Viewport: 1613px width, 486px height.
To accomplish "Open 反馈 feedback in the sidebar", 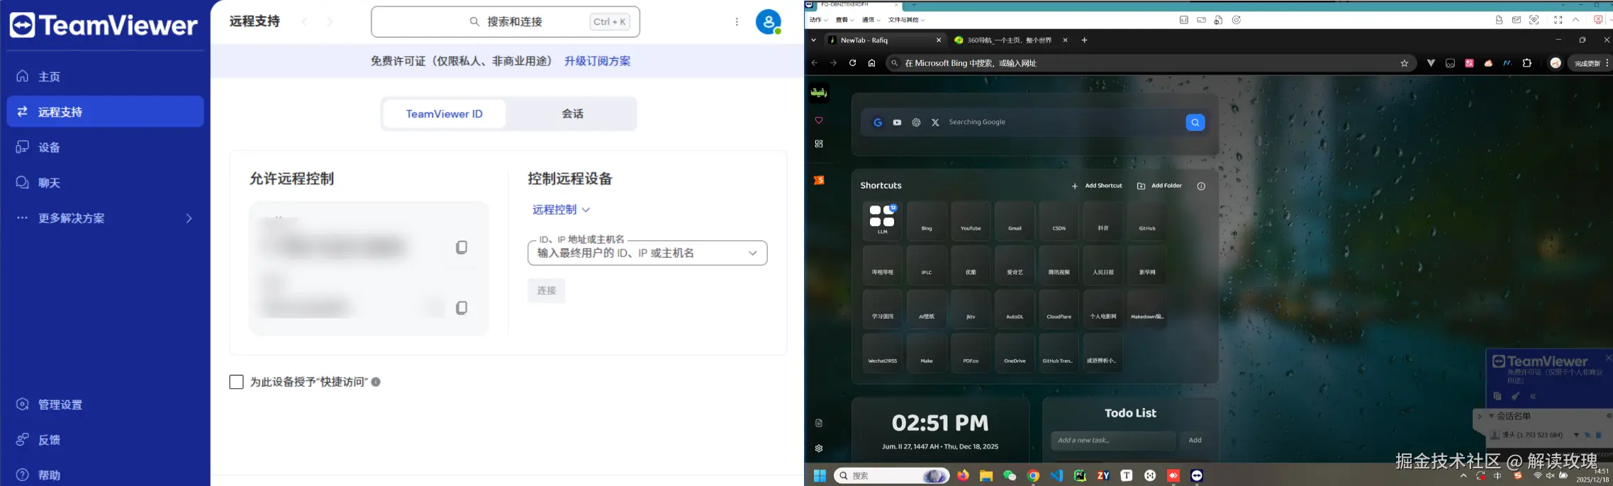I will pos(105,440).
